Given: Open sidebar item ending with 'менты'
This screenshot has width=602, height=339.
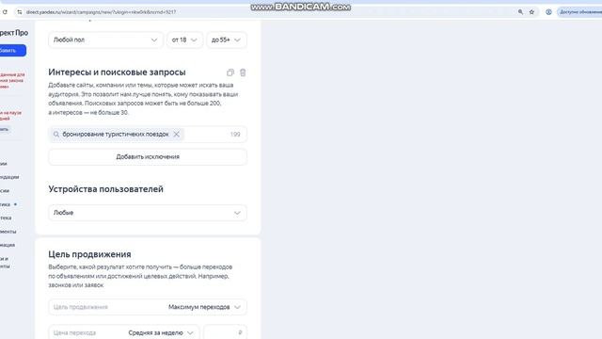Looking at the screenshot, I should pos(8,232).
